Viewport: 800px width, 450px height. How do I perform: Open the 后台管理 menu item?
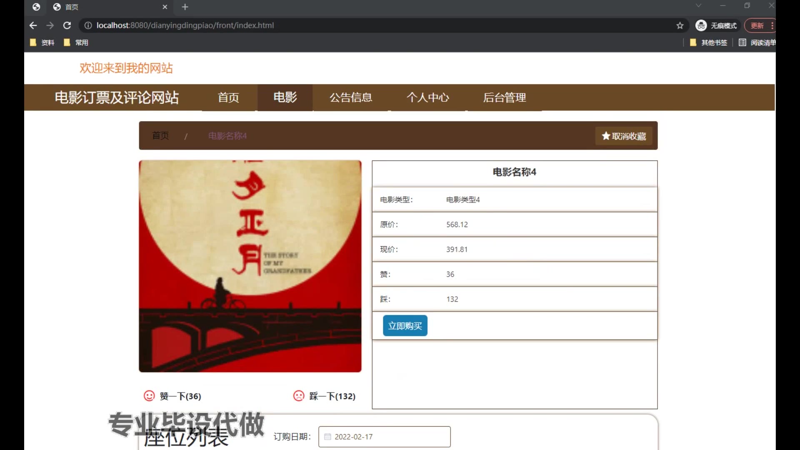click(x=504, y=97)
